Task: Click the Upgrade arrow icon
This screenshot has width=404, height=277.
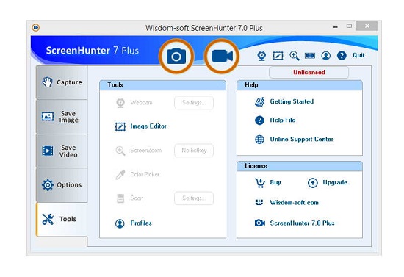Action: click(312, 183)
